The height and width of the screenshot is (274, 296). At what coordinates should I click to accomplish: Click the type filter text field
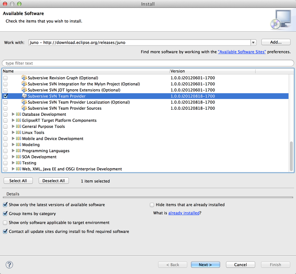click(148, 63)
